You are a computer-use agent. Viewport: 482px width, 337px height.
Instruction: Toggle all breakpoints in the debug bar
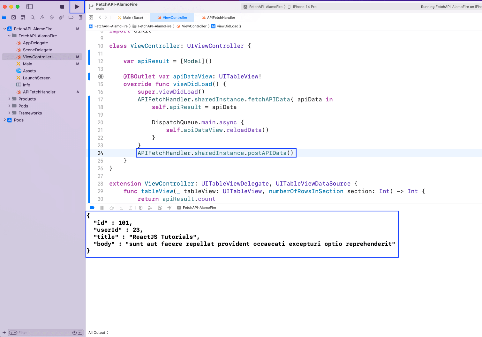(92, 208)
